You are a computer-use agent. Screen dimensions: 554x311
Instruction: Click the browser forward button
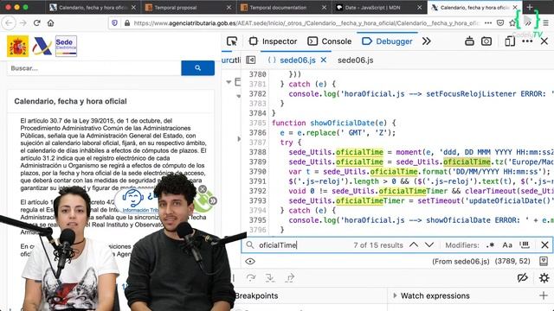pos(23,23)
